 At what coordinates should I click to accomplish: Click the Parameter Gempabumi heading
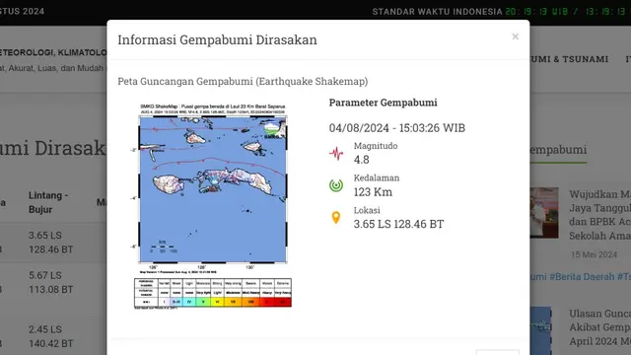pos(384,103)
